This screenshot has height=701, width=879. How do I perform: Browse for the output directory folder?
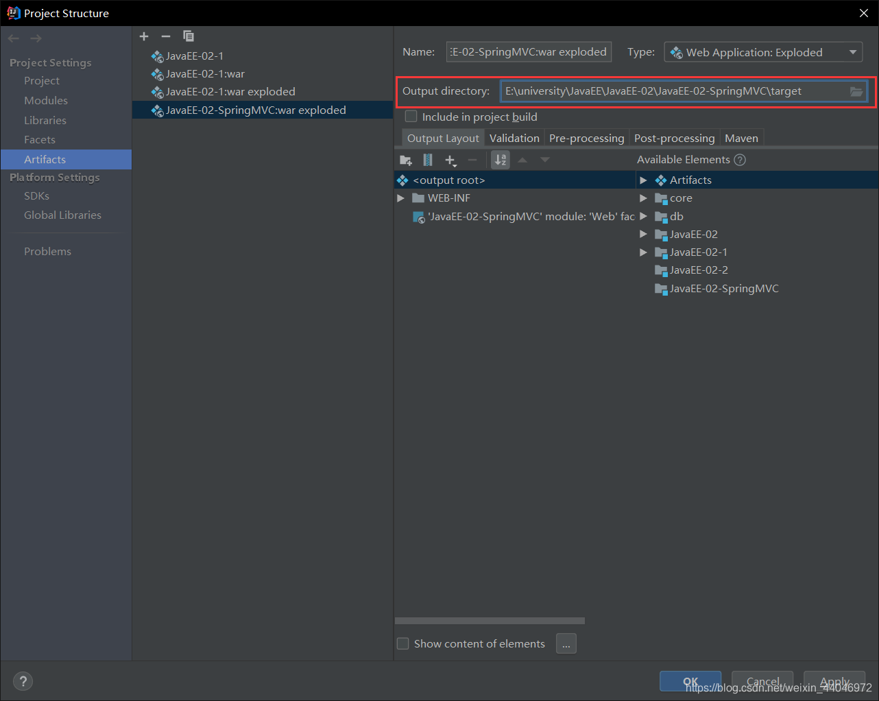pos(856,91)
